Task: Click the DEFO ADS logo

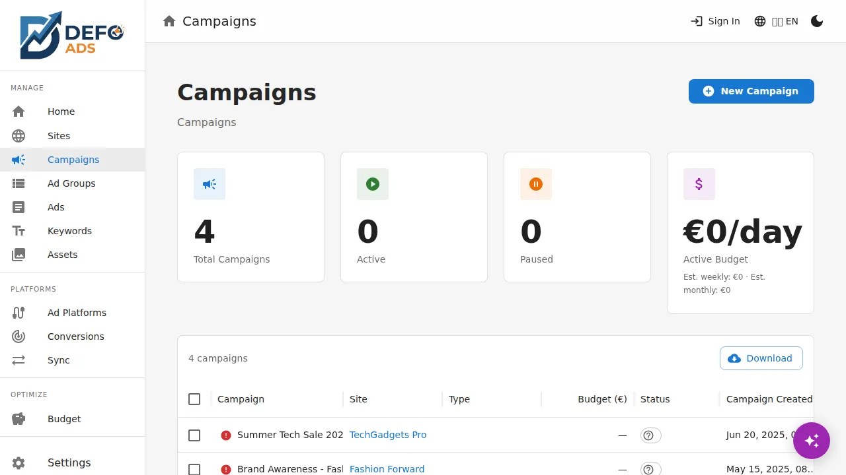Action: point(72,35)
